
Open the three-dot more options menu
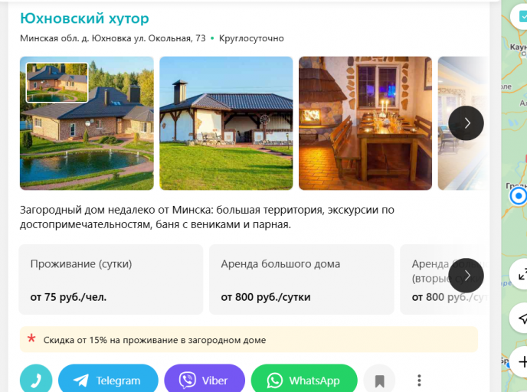click(x=419, y=381)
